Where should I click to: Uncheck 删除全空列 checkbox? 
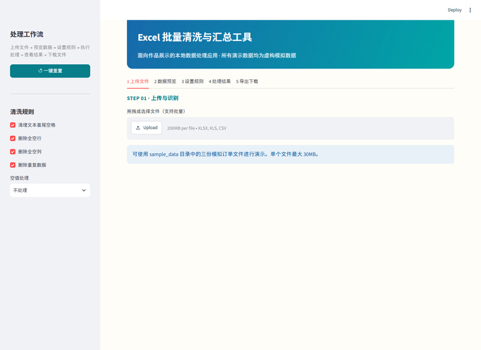[13, 151]
